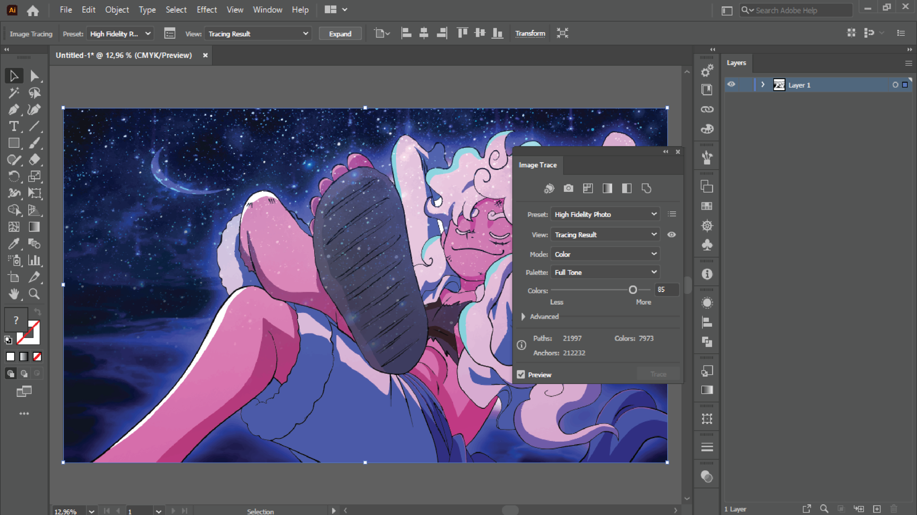Open the Mode dropdown set to Color
917x515 pixels.
(605, 254)
